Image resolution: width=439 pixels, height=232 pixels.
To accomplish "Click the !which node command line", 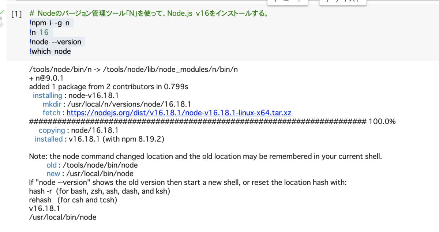I will [50, 51].
